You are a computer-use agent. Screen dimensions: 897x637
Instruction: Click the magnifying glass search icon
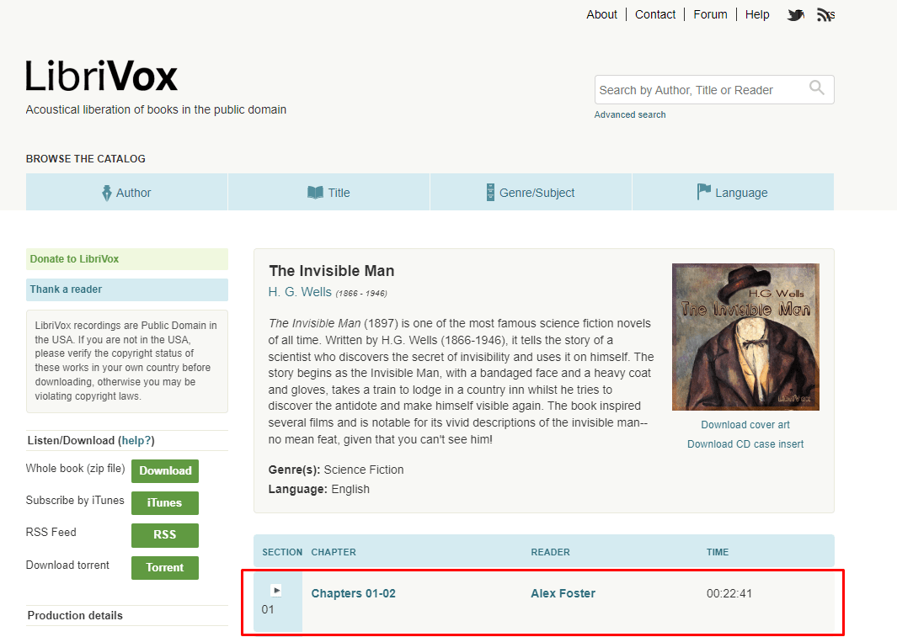click(817, 88)
